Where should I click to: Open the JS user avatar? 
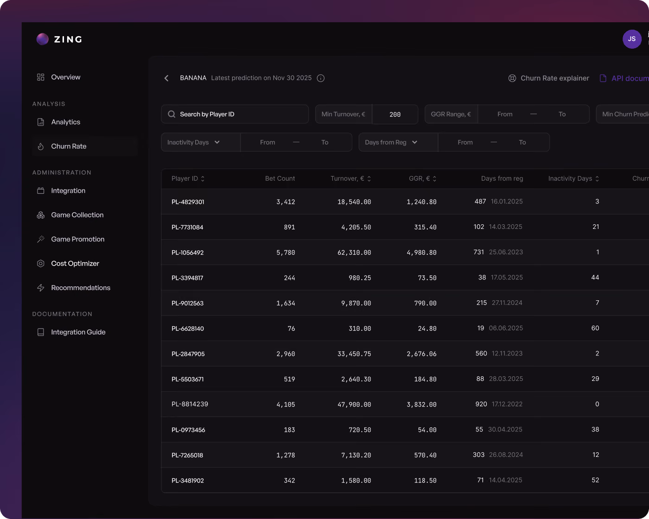click(x=632, y=39)
